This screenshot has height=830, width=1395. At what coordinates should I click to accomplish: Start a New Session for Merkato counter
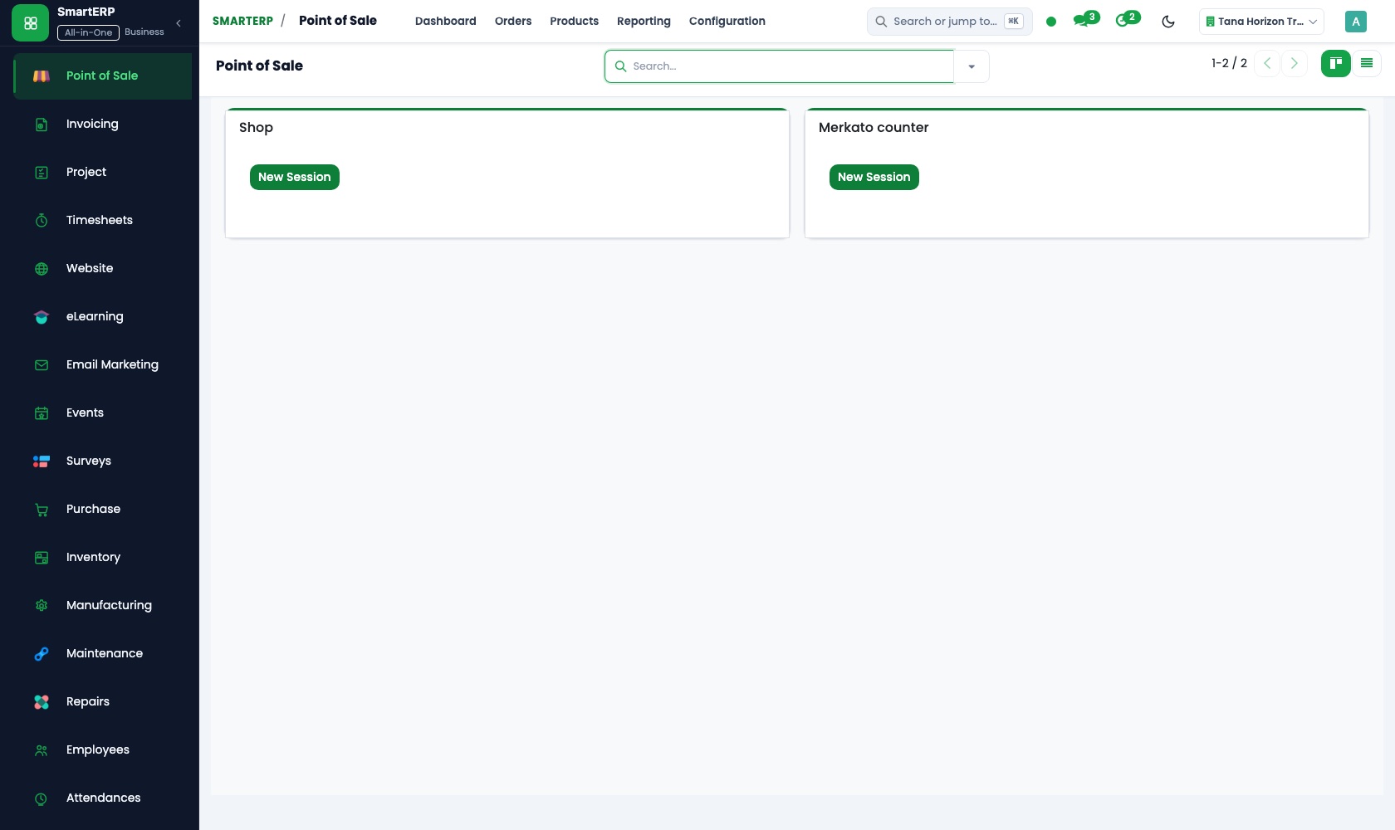pyautogui.click(x=874, y=177)
